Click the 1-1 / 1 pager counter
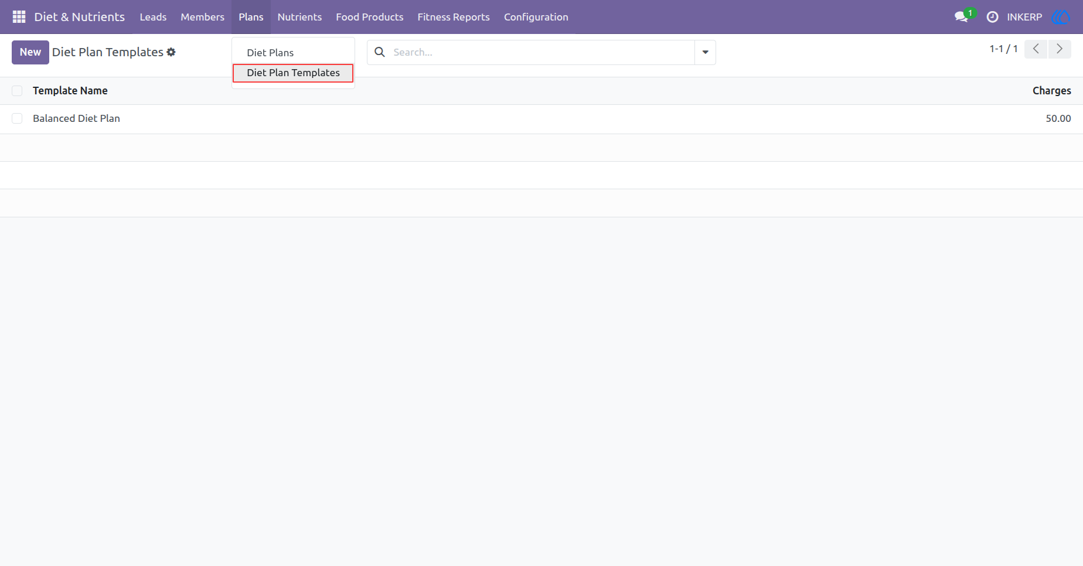Screen dimensions: 1083x566 pos(1003,49)
